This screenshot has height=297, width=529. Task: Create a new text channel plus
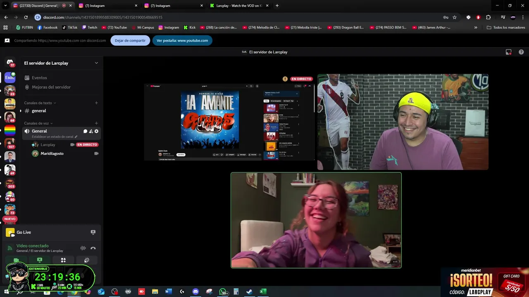[96, 103]
